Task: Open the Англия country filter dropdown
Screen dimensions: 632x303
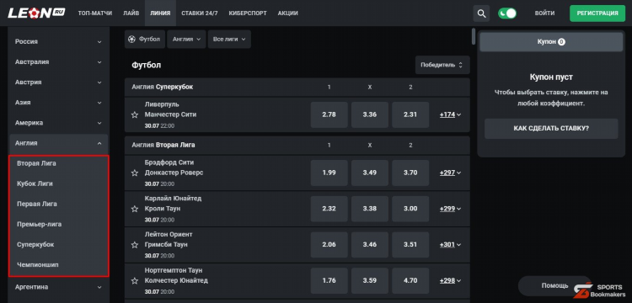Action: (186, 40)
